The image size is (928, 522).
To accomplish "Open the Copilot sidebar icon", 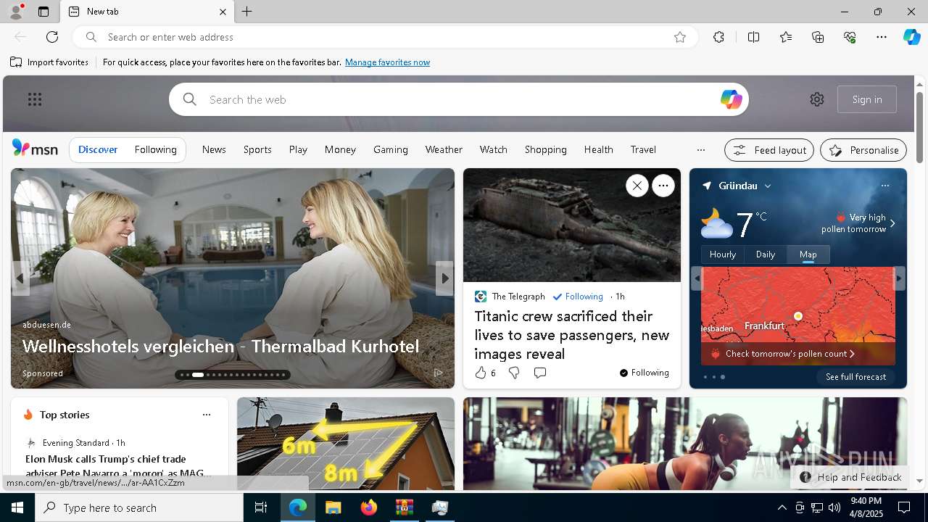I will [911, 37].
